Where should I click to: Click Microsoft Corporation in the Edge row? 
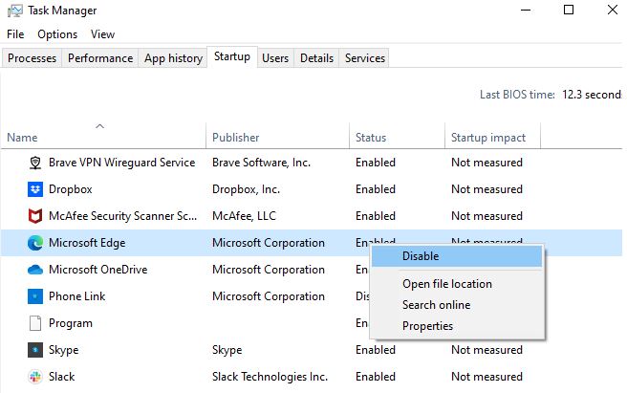(269, 243)
